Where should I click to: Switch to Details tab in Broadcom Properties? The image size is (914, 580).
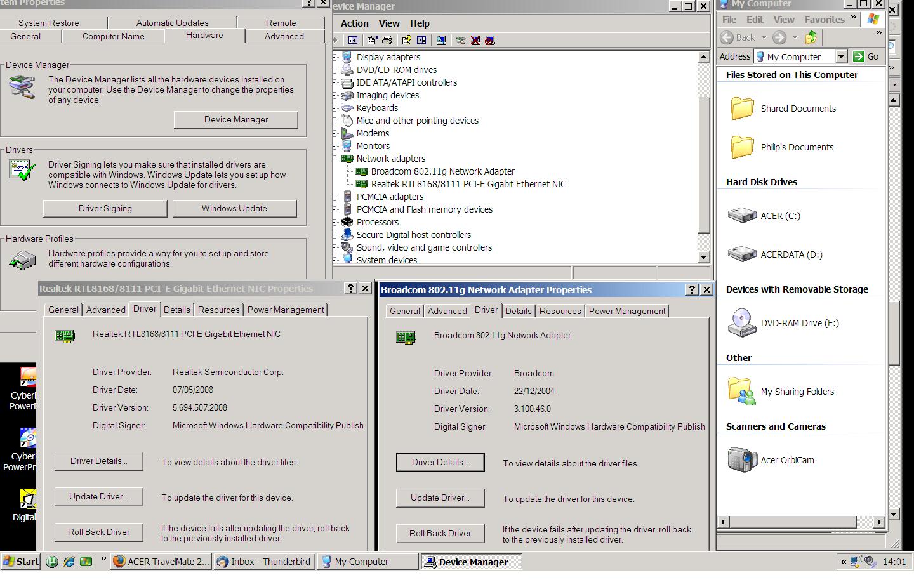(x=519, y=311)
